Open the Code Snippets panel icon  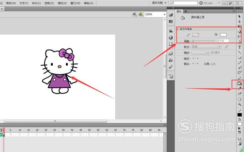point(171,54)
